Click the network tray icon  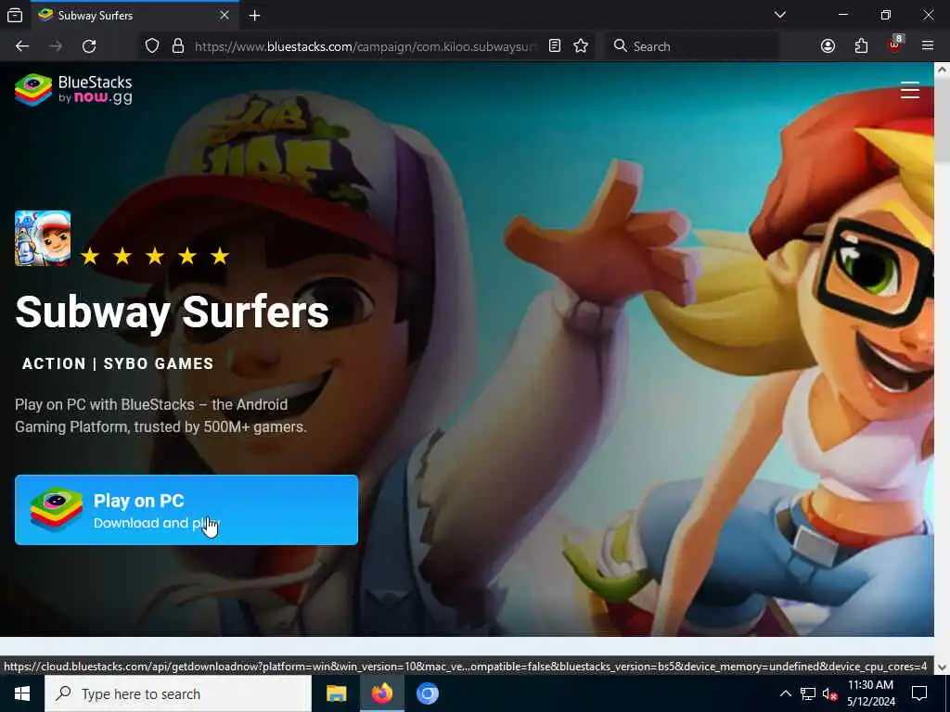pyautogui.click(x=808, y=693)
